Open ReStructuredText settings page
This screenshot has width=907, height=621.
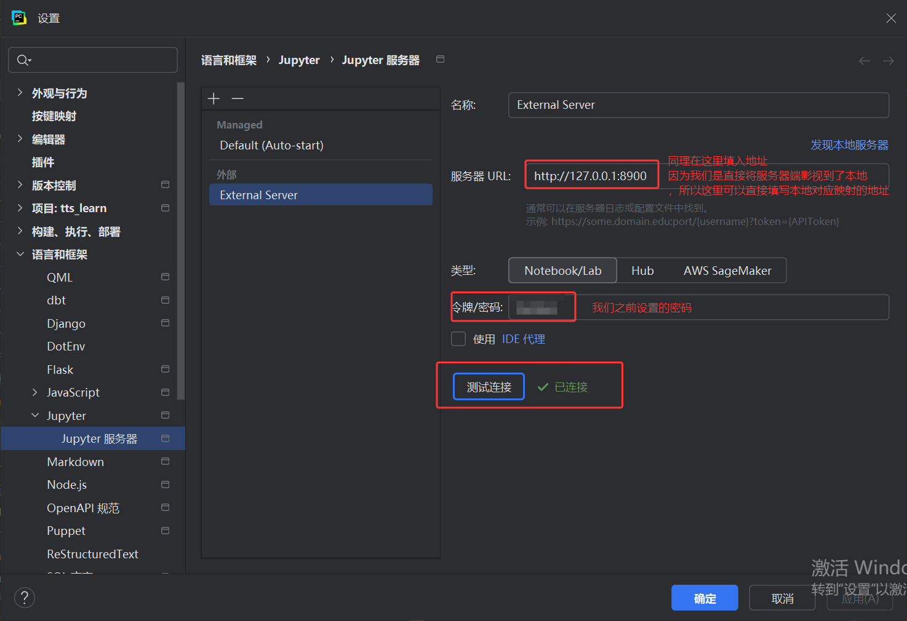[92, 554]
